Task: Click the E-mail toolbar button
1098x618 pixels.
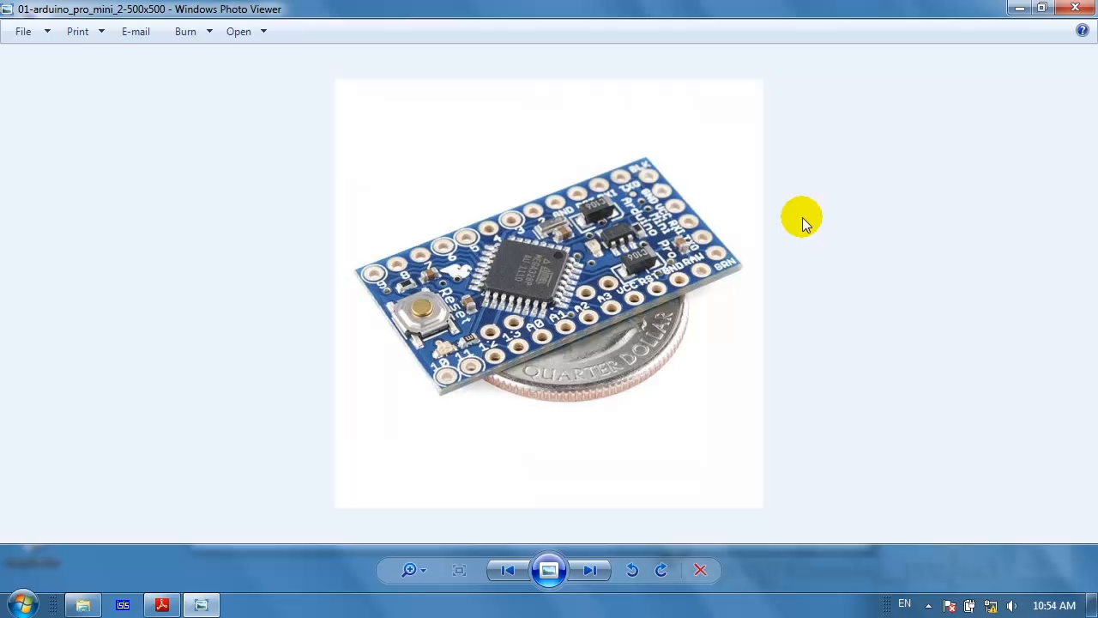Action: tap(136, 32)
